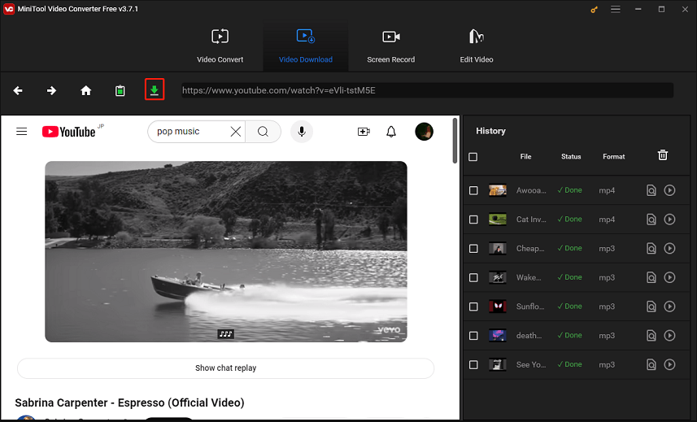Play the Cheap... downloaded file
This screenshot has height=422, width=697.
coord(670,248)
